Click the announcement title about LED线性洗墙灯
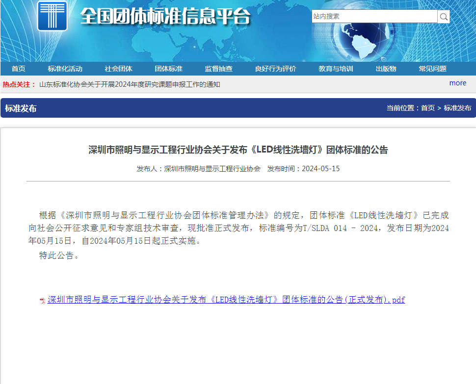 [x=238, y=150]
